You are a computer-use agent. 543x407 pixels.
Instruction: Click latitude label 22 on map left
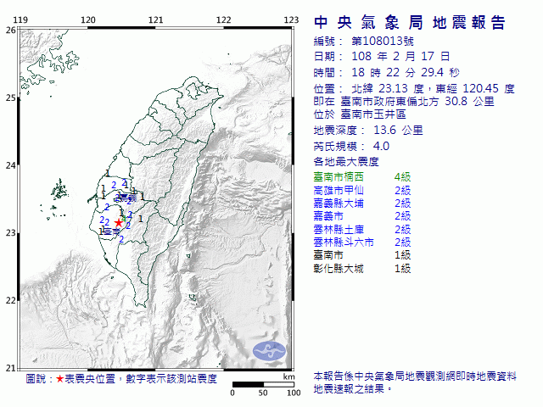tap(11, 300)
